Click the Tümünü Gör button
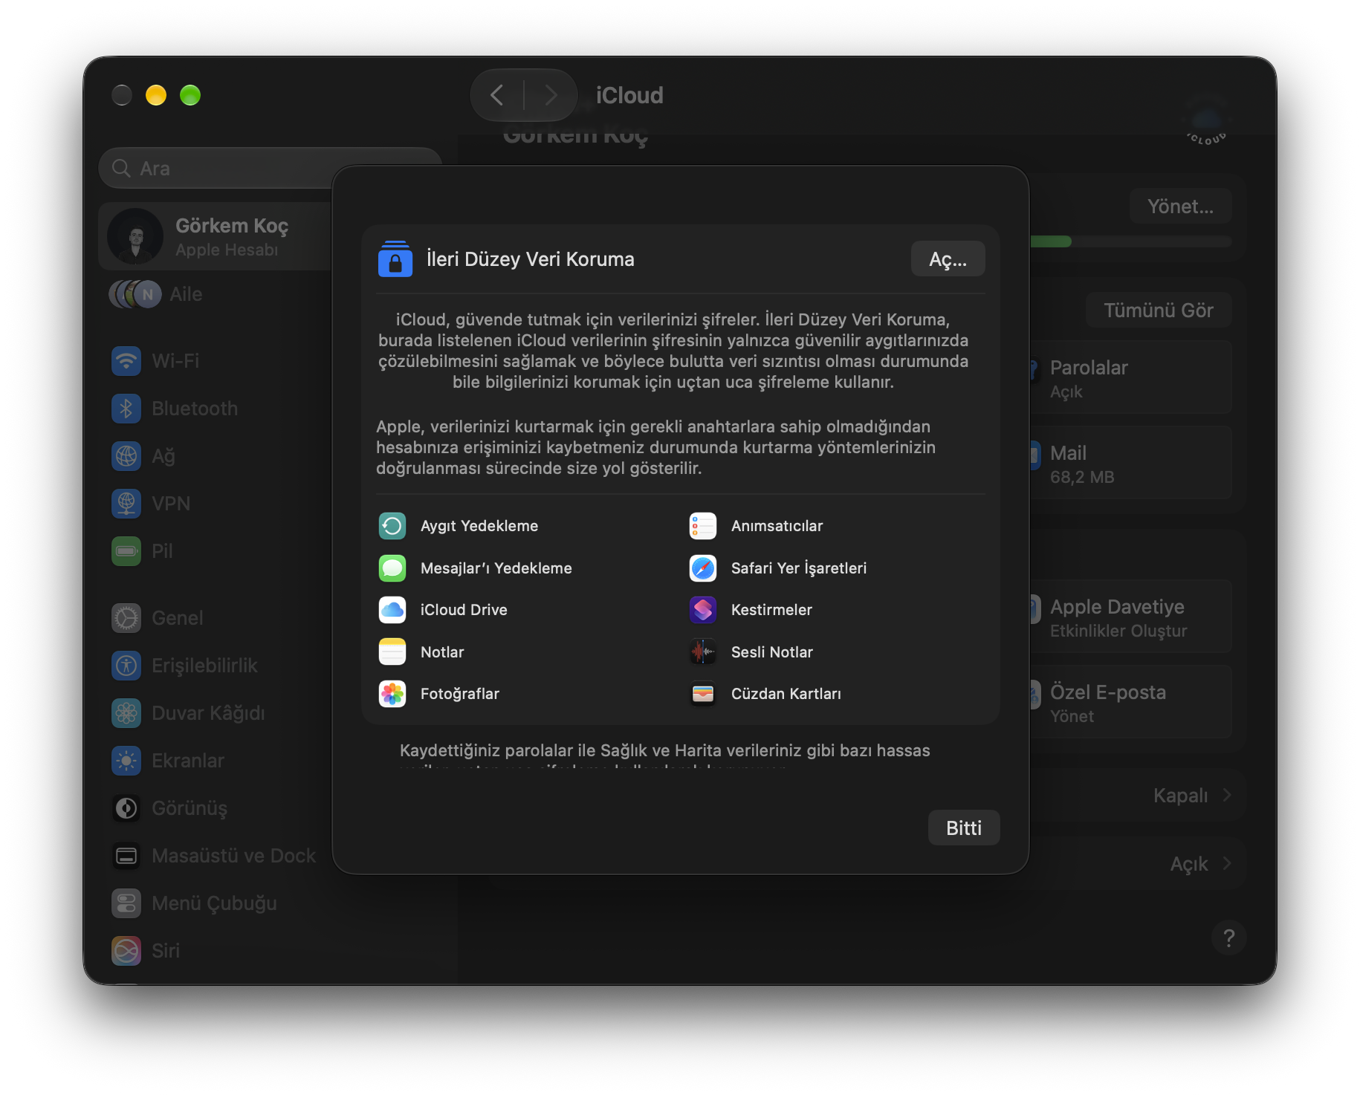This screenshot has width=1360, height=1095. [1159, 311]
